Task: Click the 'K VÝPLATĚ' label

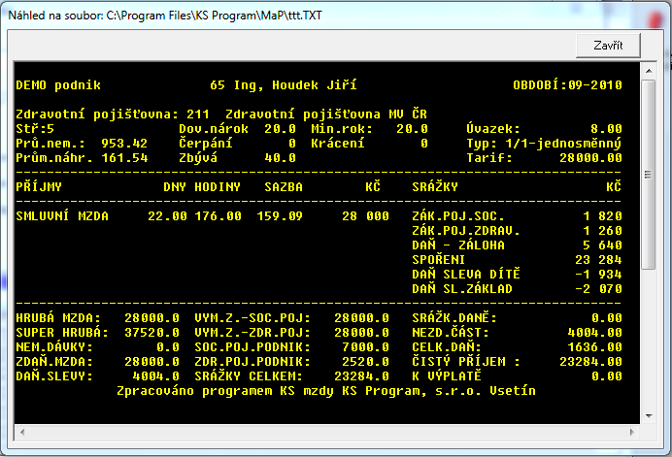Action: click(x=447, y=375)
